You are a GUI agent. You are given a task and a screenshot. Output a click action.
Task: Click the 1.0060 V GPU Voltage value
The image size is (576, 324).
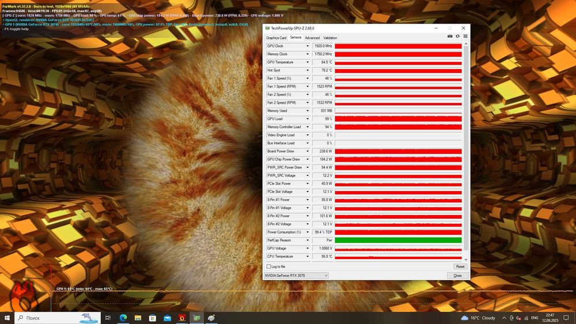[x=323, y=248]
